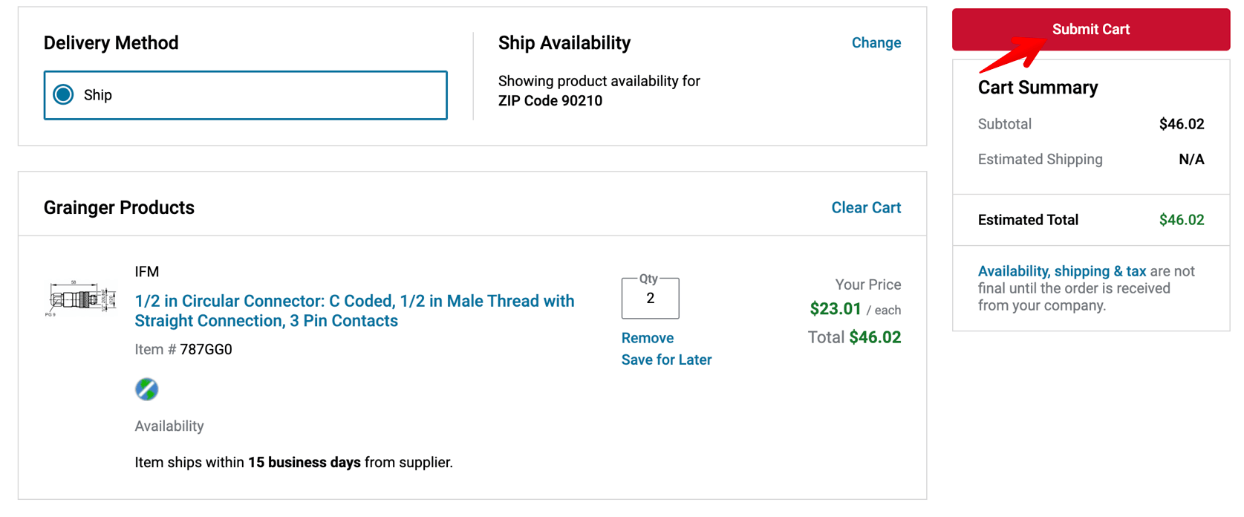Click the Estimated Shipping N/A value
The width and height of the screenshot is (1244, 517).
[x=1191, y=160]
